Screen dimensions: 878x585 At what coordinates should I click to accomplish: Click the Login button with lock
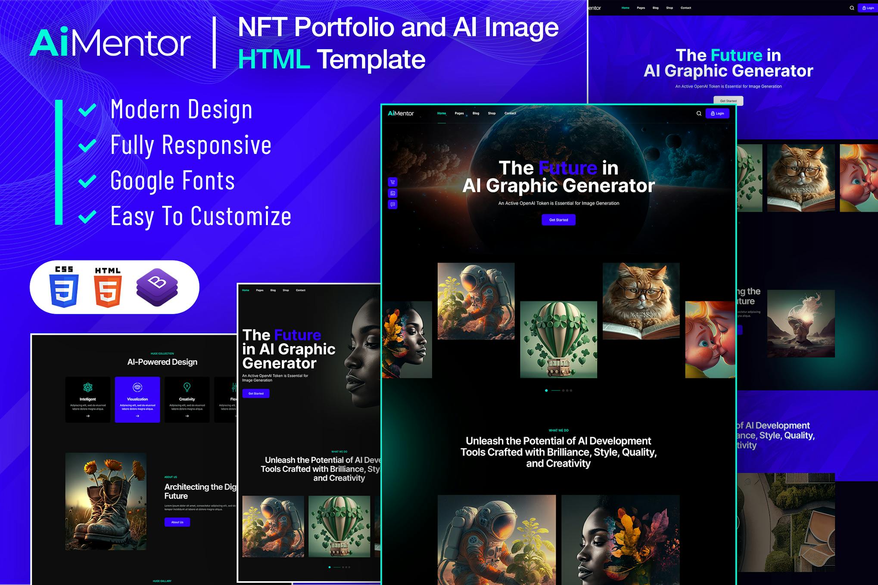coord(717,114)
